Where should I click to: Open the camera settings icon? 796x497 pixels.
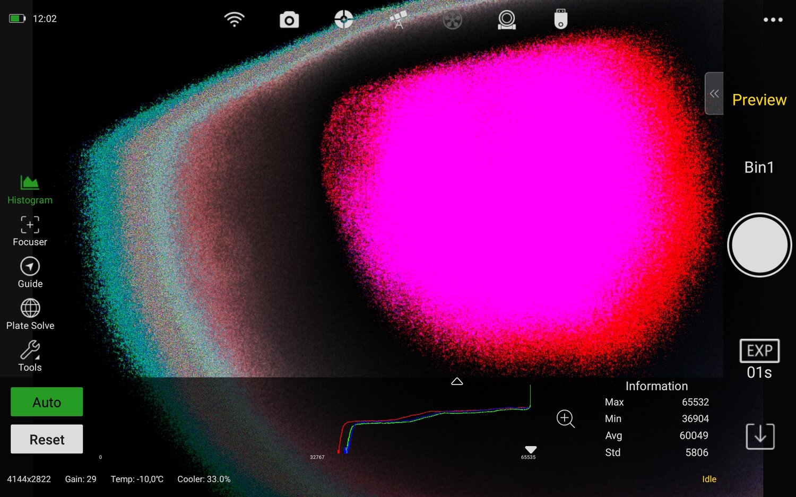pyautogui.click(x=289, y=19)
